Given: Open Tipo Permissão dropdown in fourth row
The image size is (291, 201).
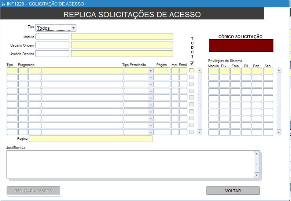Looking at the screenshot, I should coord(151,91).
